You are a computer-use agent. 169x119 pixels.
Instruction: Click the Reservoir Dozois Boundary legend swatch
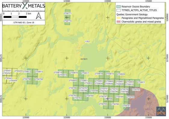pos(118,7)
